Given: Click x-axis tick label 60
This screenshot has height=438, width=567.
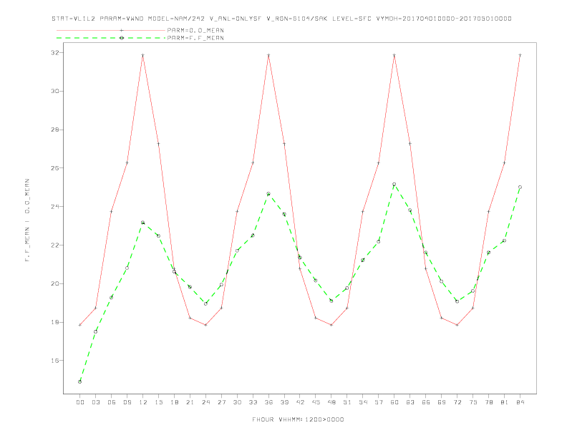Looking at the screenshot, I should (x=394, y=402).
